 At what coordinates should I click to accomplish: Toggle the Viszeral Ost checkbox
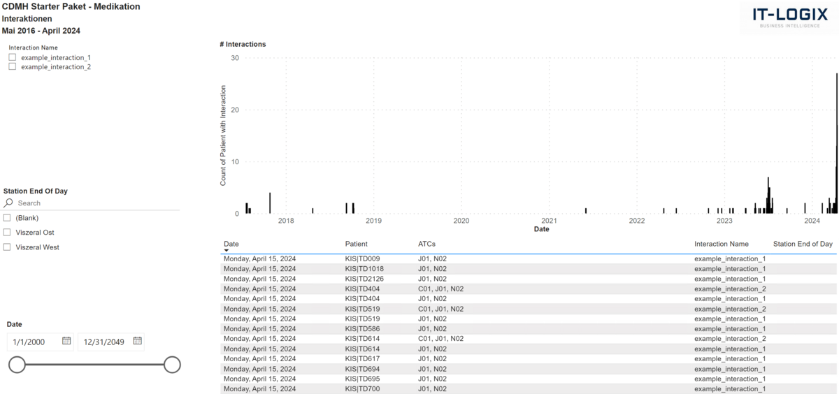click(8, 233)
